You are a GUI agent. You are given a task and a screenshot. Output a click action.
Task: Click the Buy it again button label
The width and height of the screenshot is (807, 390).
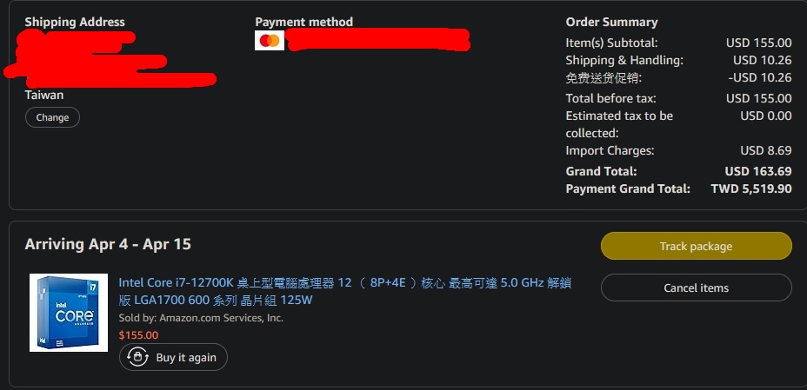point(186,358)
